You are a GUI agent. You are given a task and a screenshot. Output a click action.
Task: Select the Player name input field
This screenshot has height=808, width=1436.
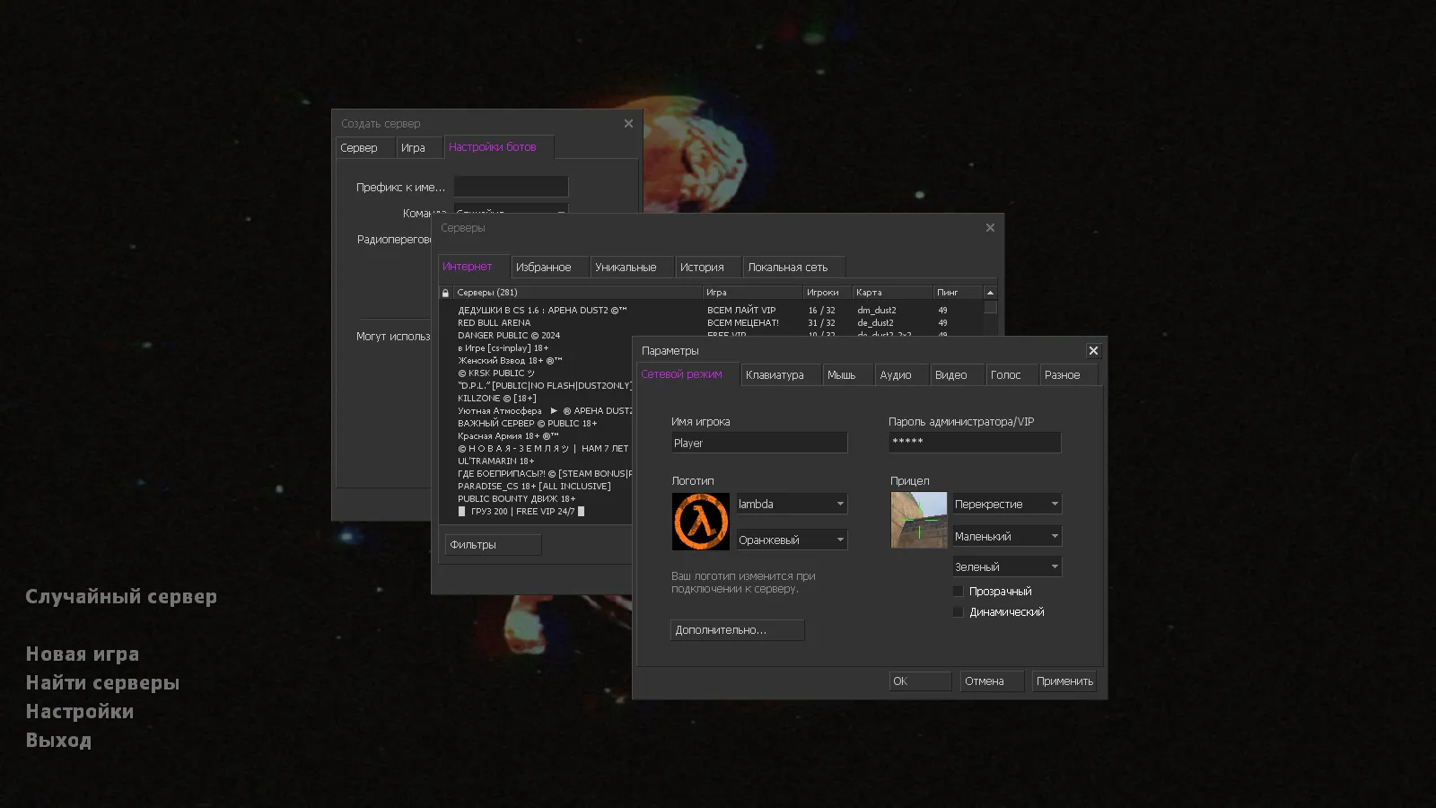(x=758, y=443)
